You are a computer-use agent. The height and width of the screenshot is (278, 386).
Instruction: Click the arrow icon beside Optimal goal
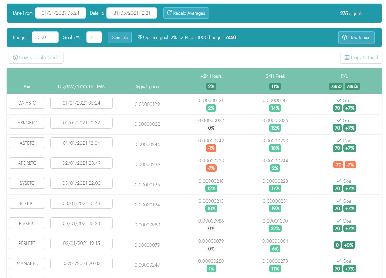140,37
